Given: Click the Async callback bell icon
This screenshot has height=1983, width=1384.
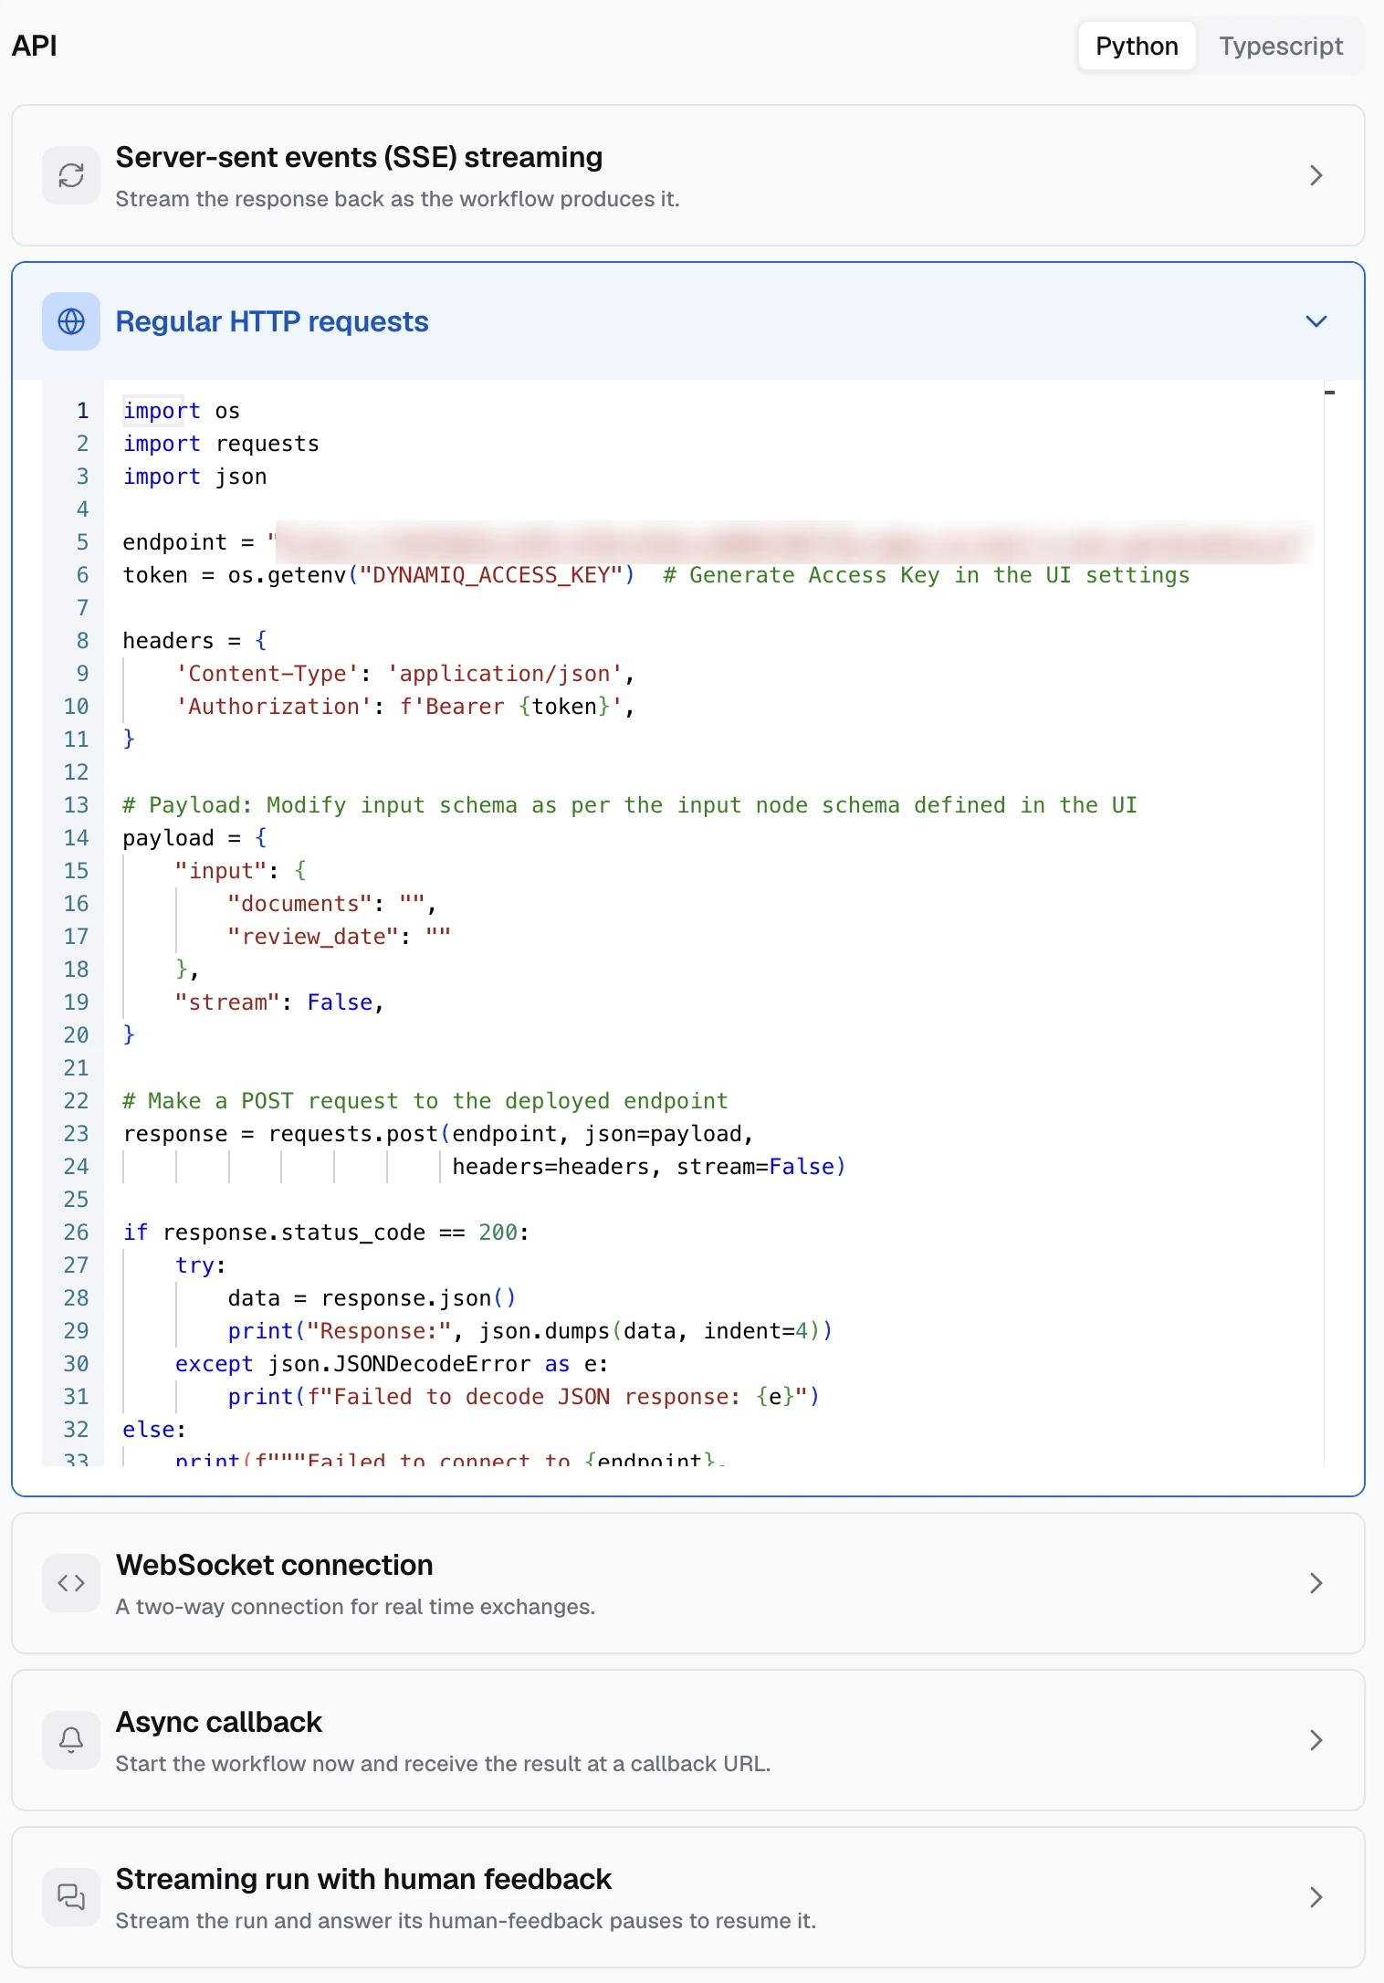Looking at the screenshot, I should 71,1740.
